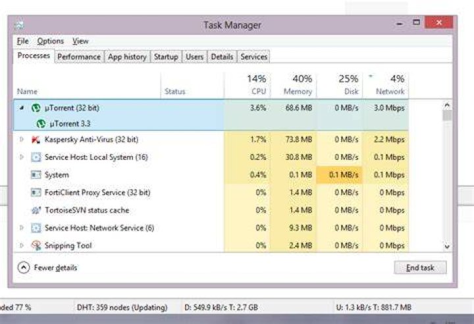Click µTorrent's 3.0 Mbps network value
Viewport: 474px width, 324px height.
389,108
